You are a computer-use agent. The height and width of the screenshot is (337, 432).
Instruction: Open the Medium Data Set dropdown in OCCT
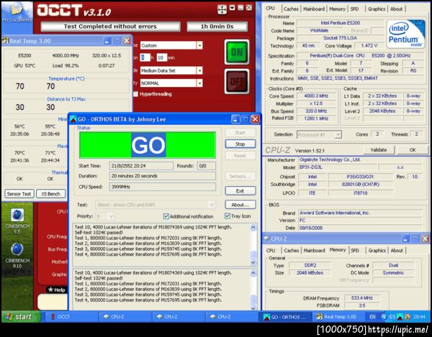199,70
